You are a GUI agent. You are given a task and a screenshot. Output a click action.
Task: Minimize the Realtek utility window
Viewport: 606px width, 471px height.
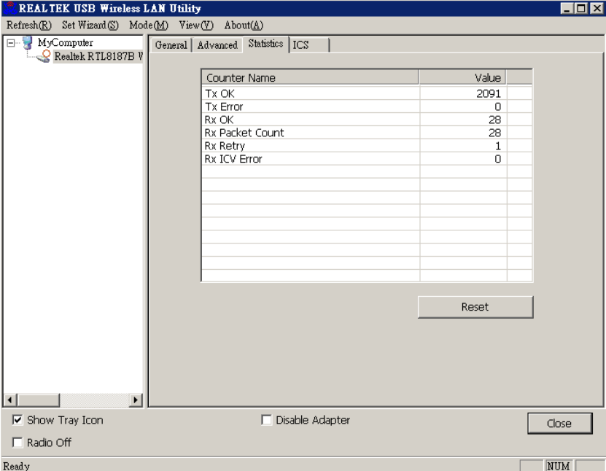567,9
